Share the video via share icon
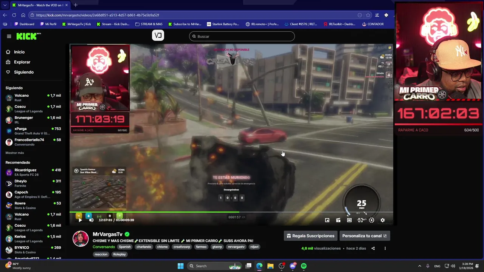Image resolution: width=484 pixels, height=272 pixels. coord(373,248)
